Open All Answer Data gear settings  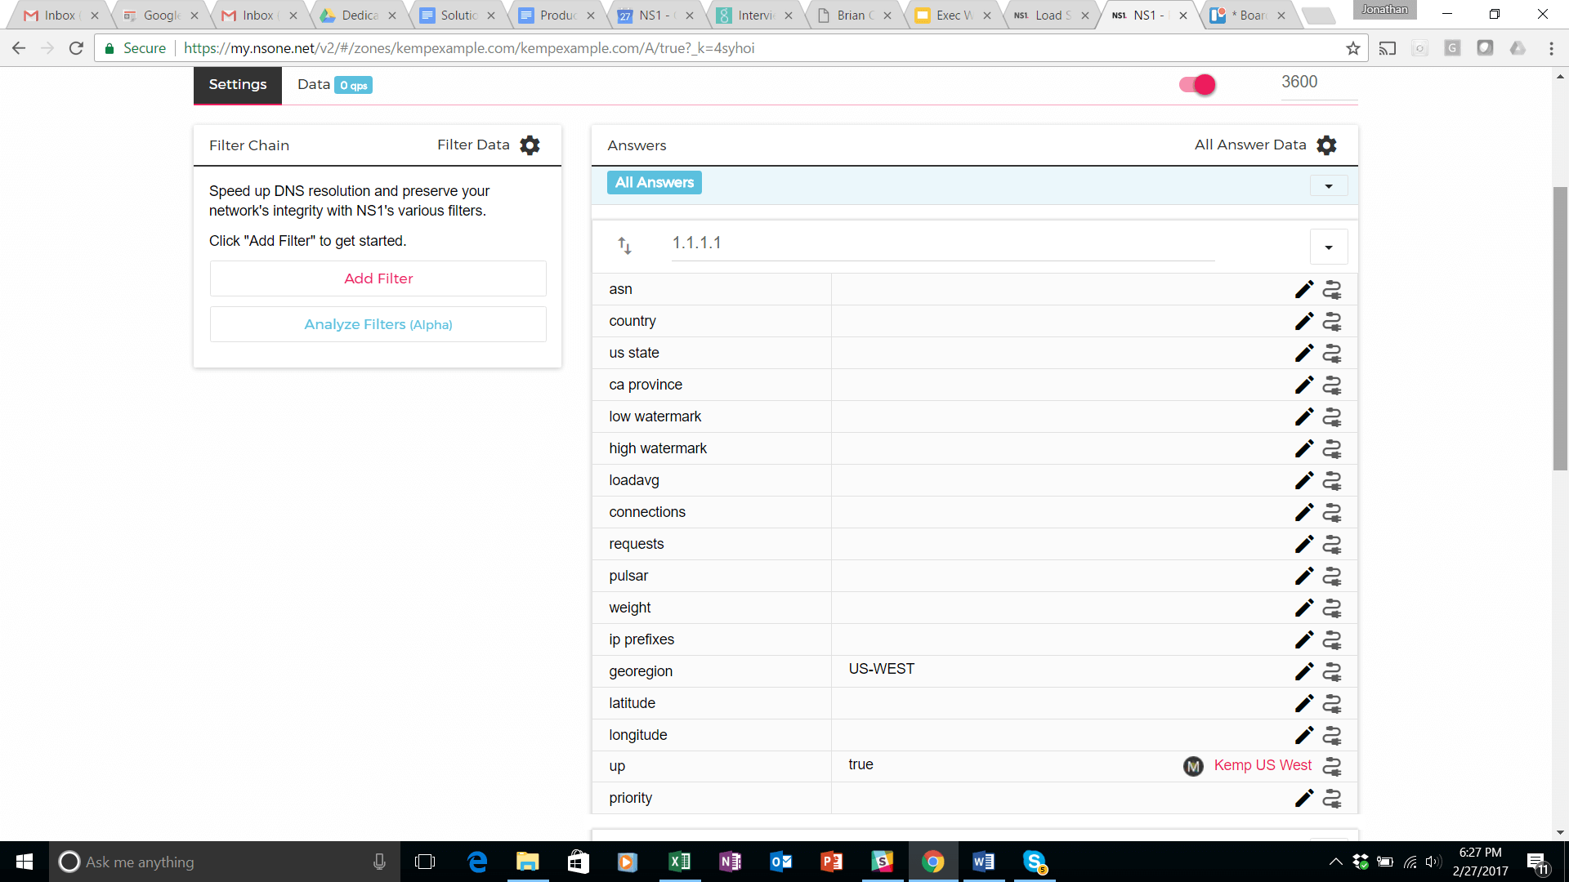(x=1326, y=145)
